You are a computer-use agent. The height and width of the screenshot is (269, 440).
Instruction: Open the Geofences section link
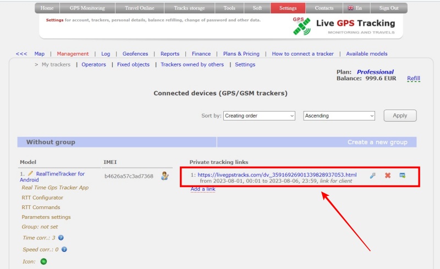point(135,54)
